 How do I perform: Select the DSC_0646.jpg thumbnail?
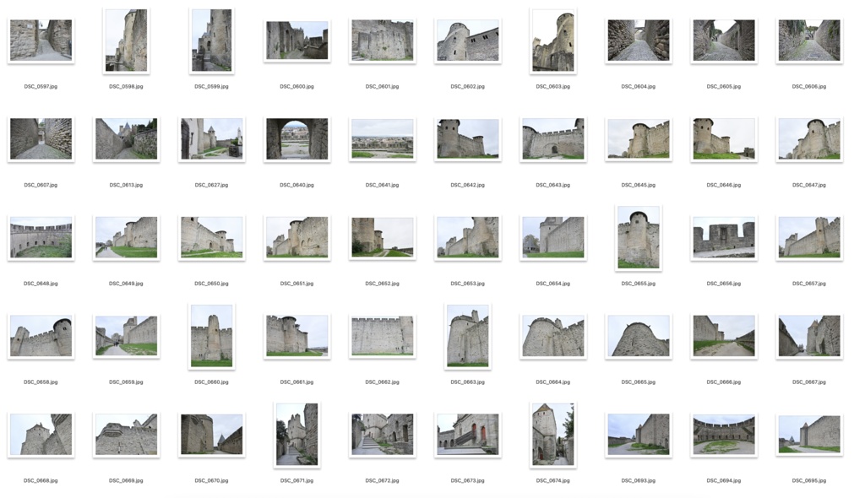pos(724,139)
